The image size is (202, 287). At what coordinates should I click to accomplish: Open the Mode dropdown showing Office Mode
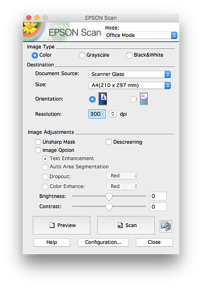140,35
